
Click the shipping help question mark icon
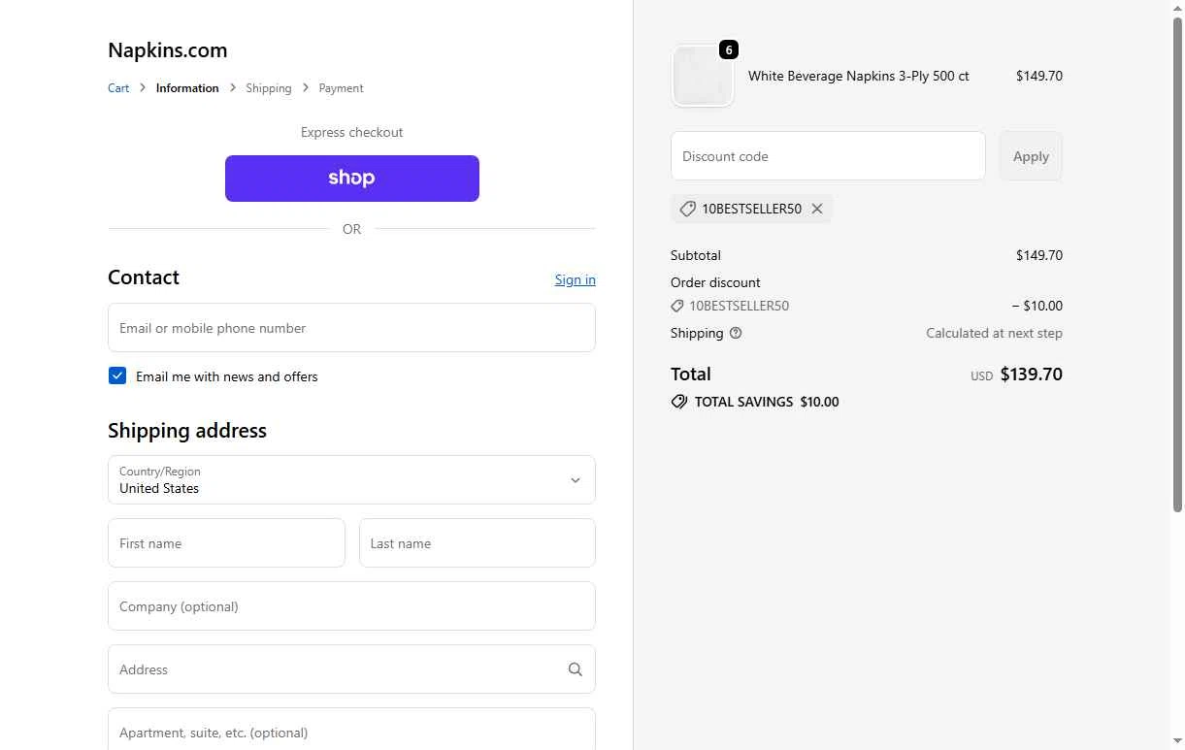(736, 333)
